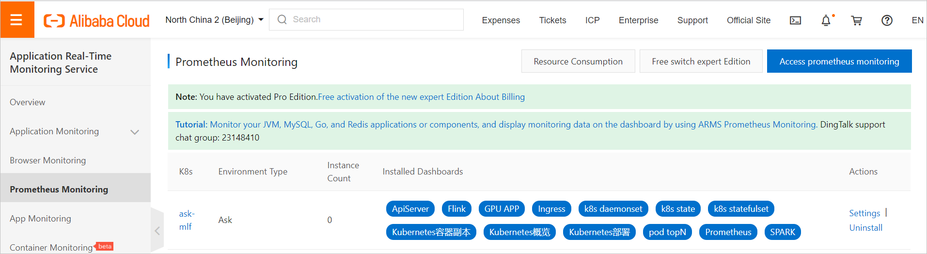Open the Flink dashboard

(x=456, y=209)
